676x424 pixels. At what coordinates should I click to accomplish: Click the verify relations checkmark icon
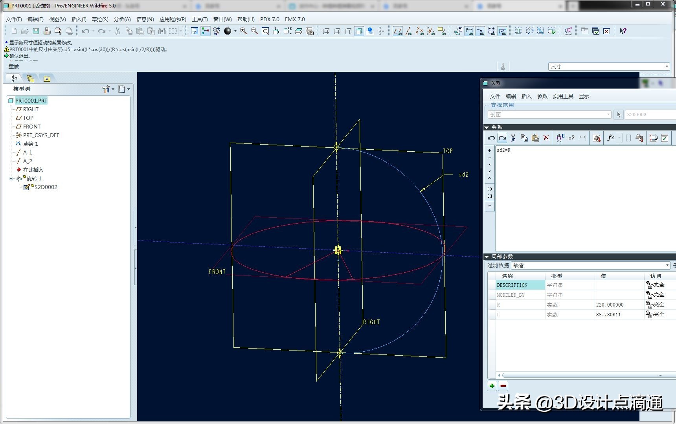click(665, 138)
